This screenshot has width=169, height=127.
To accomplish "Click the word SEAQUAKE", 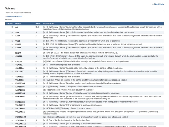I will click(x=20, y=102).
